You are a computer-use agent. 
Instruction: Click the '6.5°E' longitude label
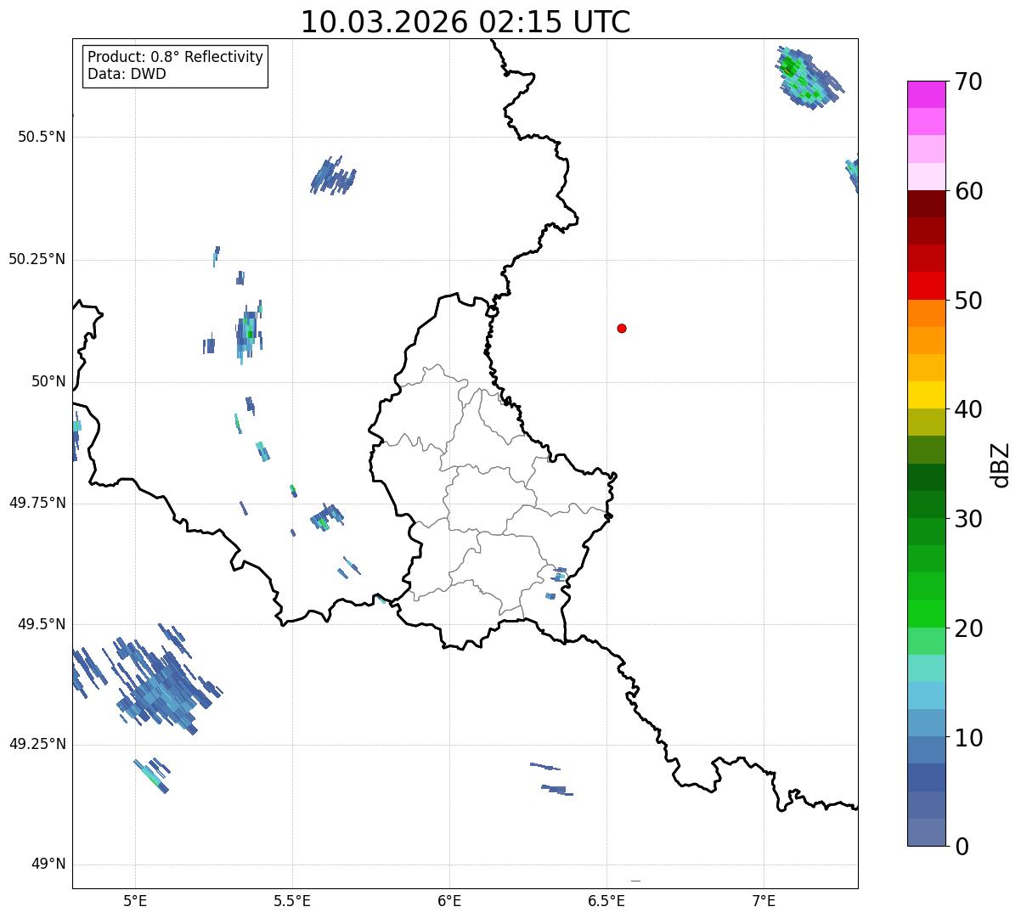tap(606, 900)
